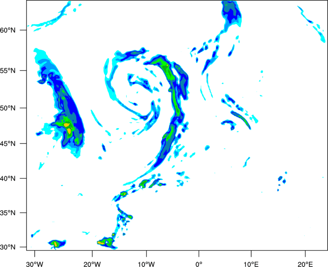Click the 10°E longitude label
Image resolution: width=328 pixels, height=267 pixels.
pyautogui.click(x=251, y=264)
